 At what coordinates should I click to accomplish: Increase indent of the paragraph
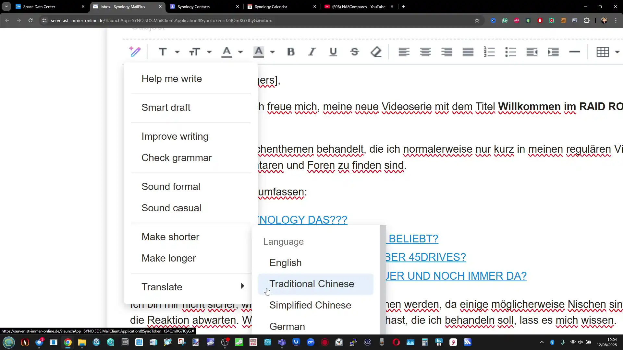[x=553, y=52]
